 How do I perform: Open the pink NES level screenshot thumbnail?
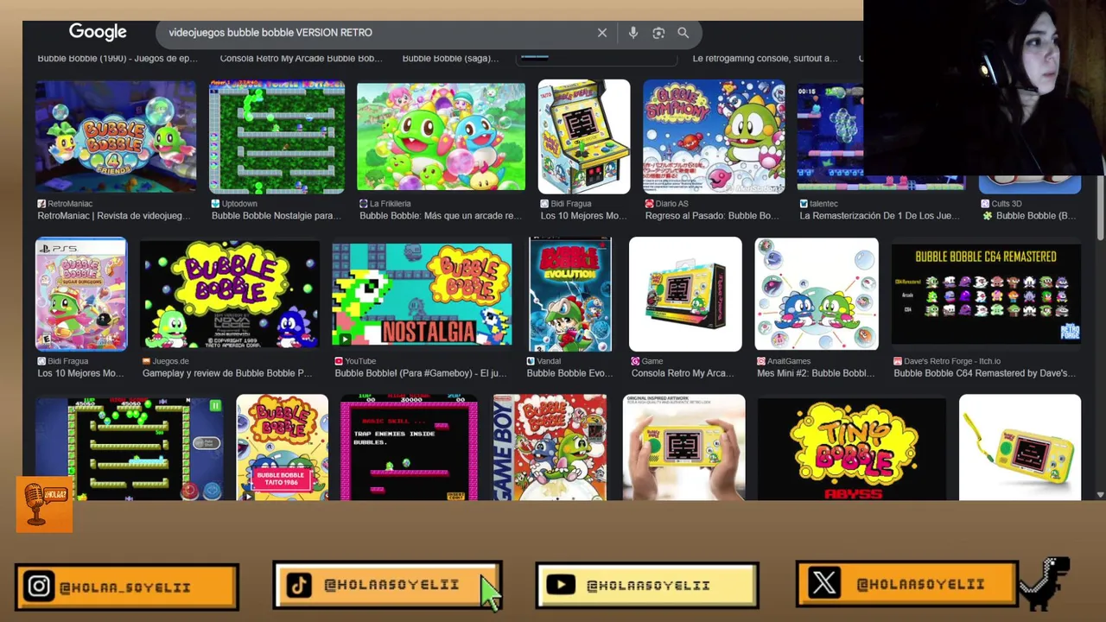(x=409, y=447)
